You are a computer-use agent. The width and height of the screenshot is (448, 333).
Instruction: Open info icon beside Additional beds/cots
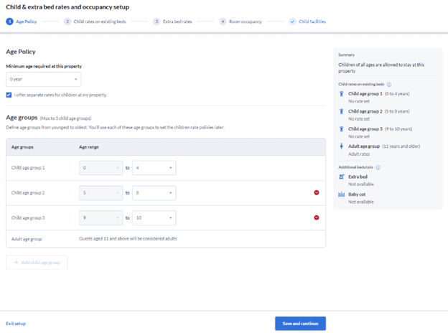click(378, 167)
